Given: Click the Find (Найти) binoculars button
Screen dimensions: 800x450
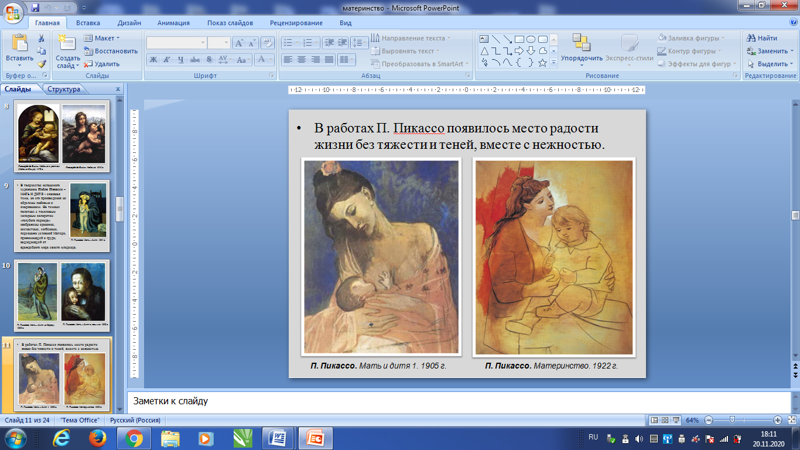Looking at the screenshot, I should 762,38.
